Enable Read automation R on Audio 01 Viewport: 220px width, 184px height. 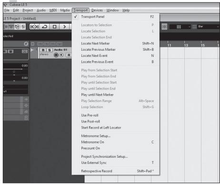[69, 55]
